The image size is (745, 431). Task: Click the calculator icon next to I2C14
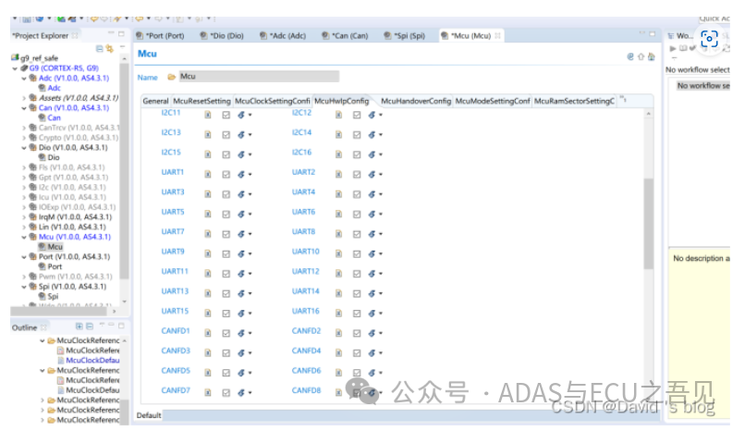point(338,134)
